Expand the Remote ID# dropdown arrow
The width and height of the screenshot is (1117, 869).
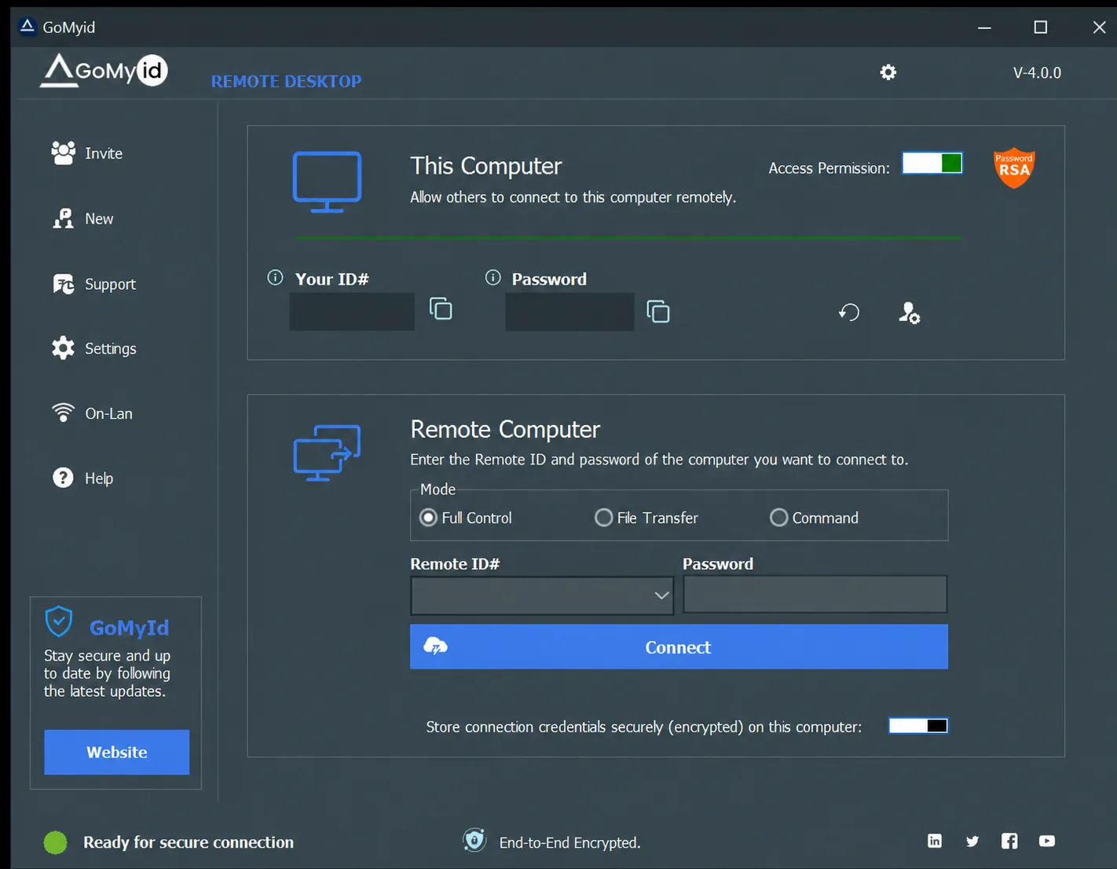[662, 596]
